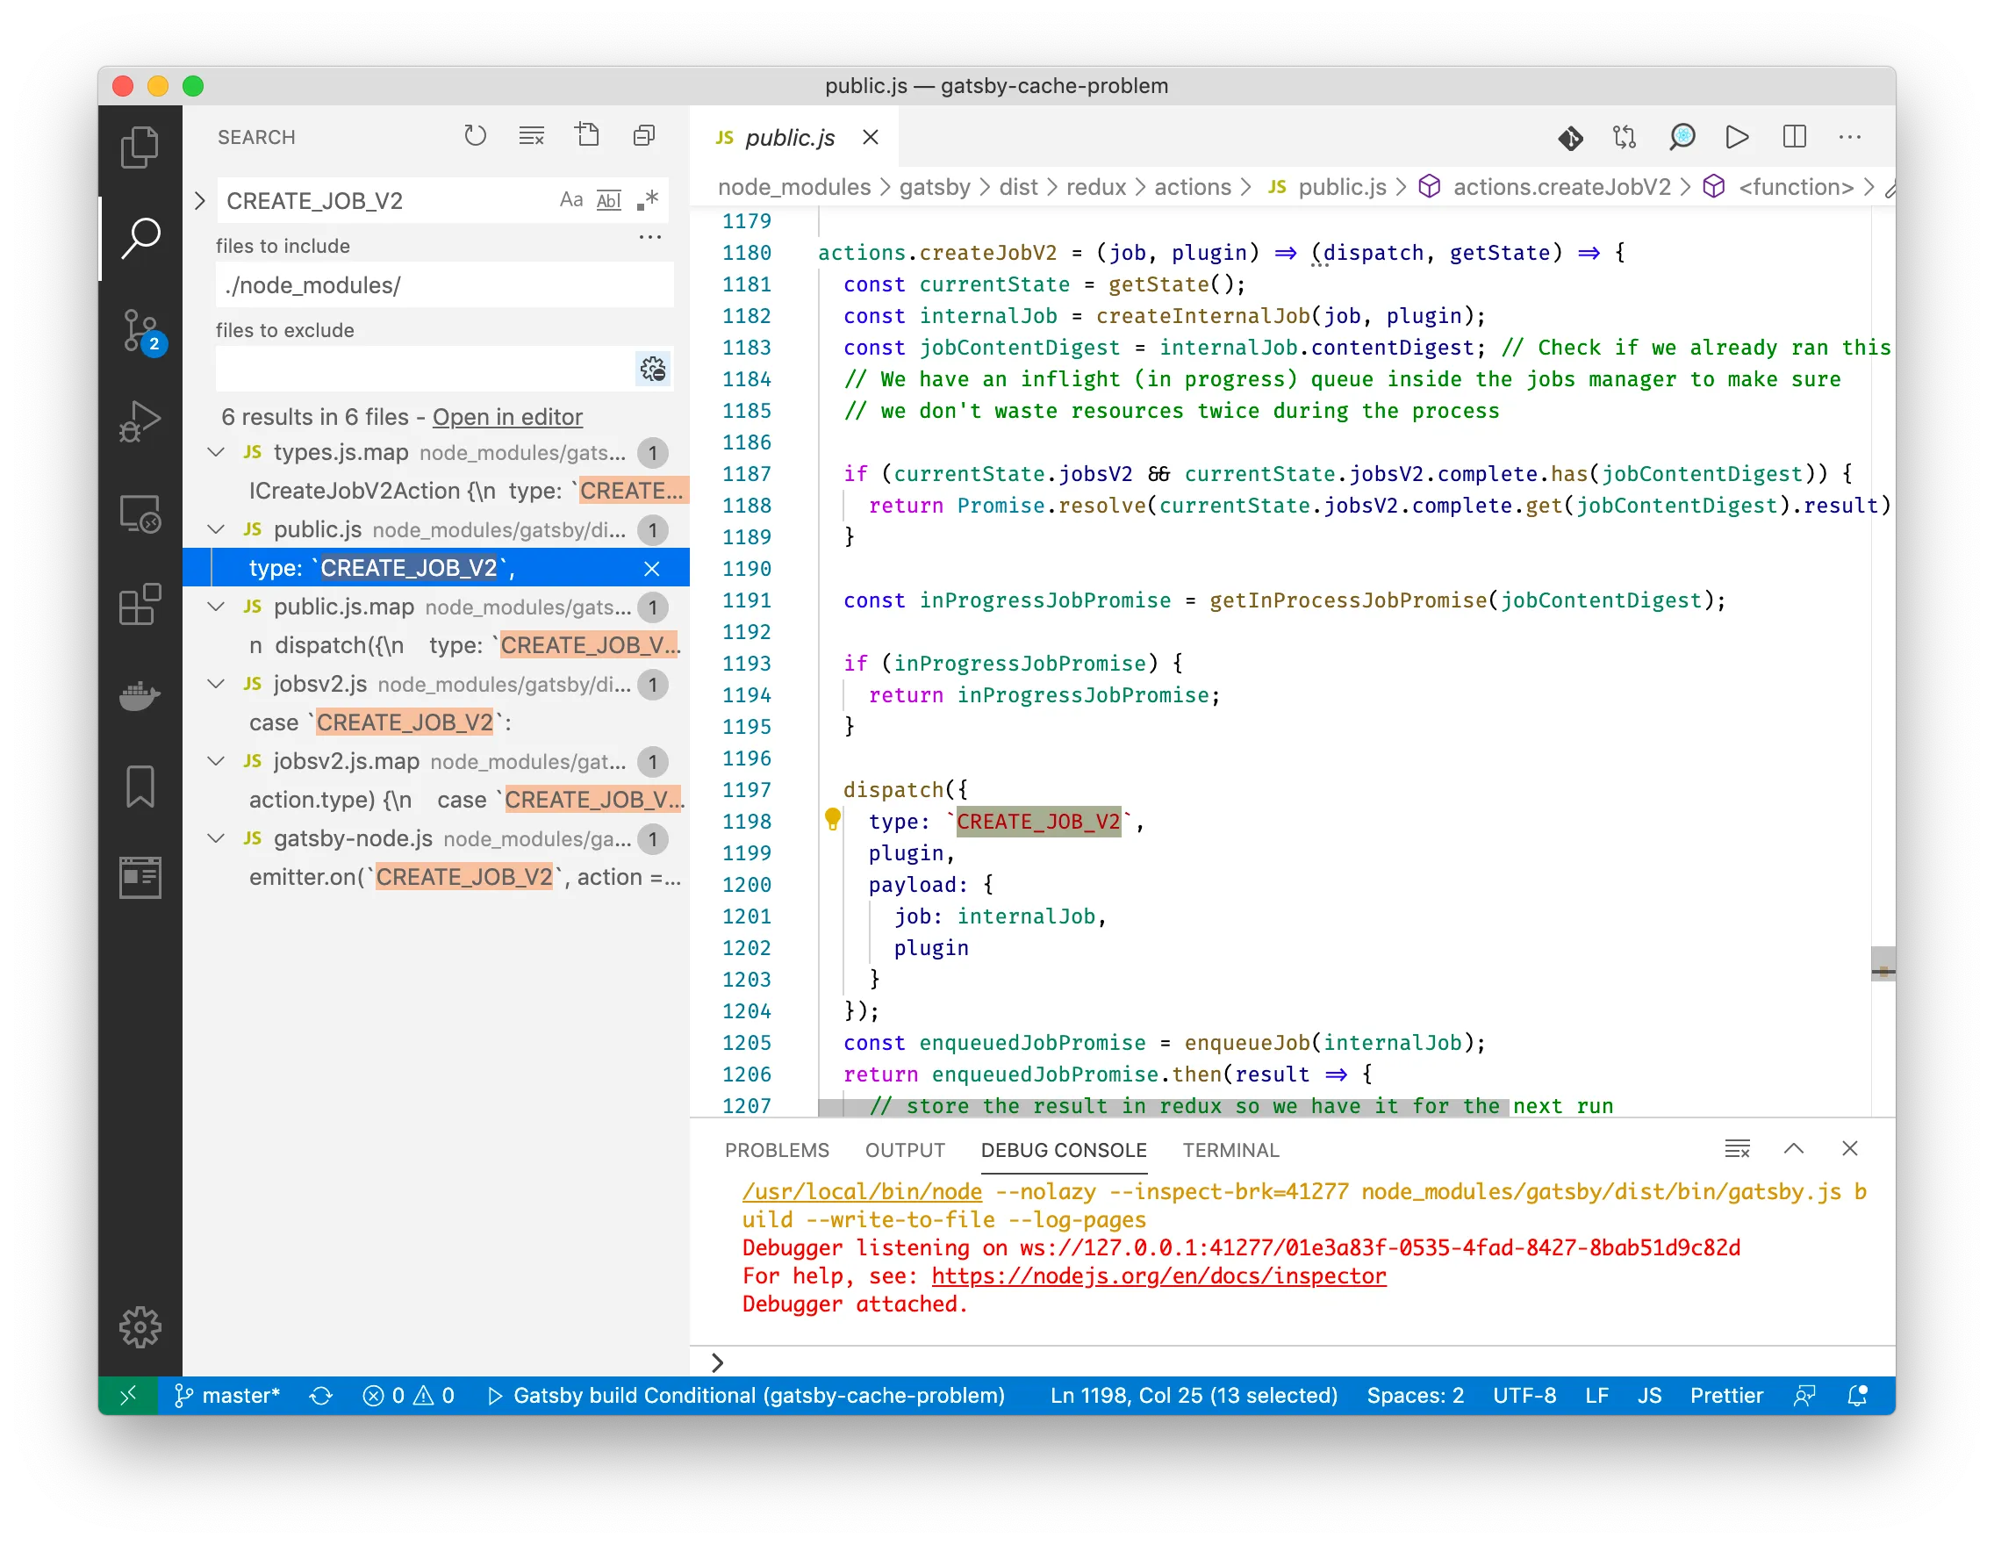Open the Docker view
Image resolution: width=1994 pixels, height=1545 pixels.
[x=140, y=696]
